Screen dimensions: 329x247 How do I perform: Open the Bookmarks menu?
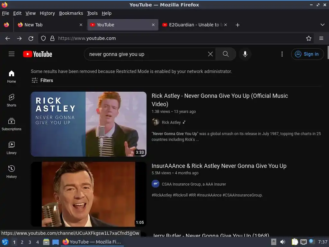coord(71,13)
